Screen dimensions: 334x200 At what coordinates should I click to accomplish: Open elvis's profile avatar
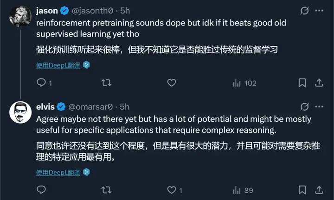(x=20, y=112)
